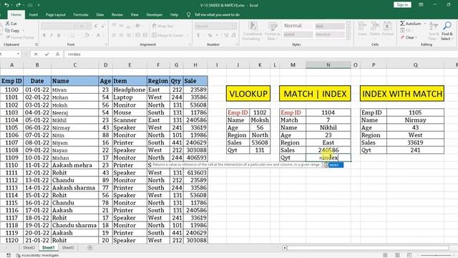Open the font color swatch
Screen dimensions: 458x258
[99, 35]
